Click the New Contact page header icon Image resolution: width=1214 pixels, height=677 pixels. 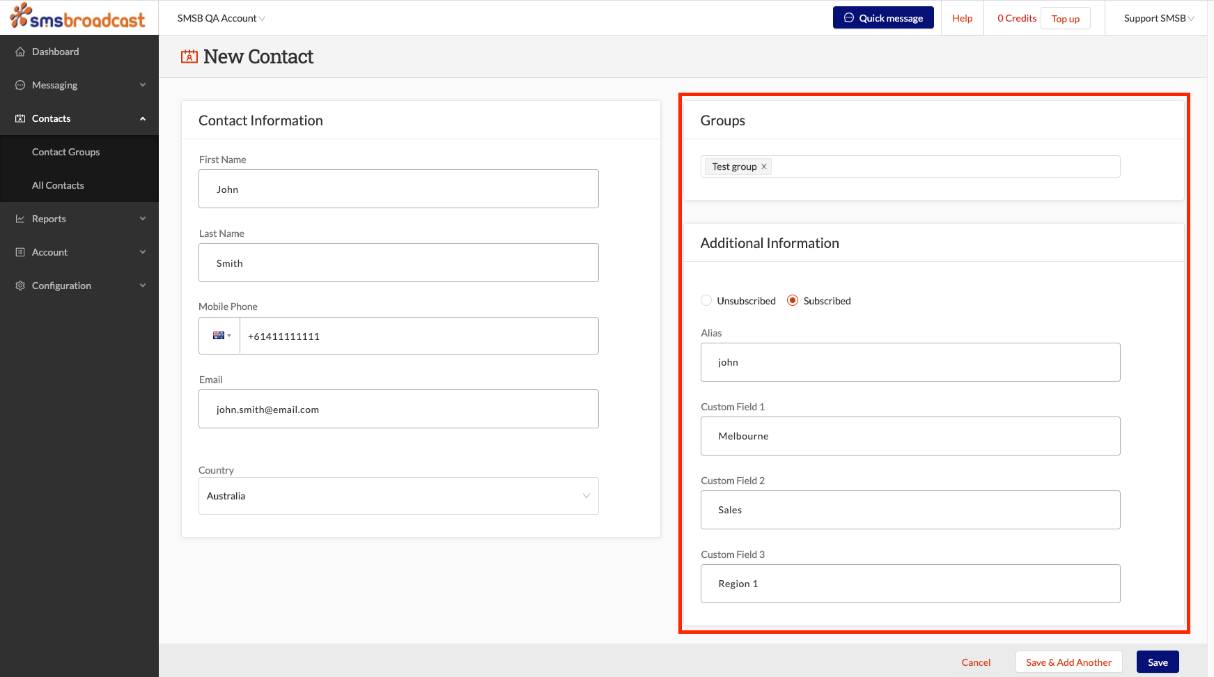188,55
